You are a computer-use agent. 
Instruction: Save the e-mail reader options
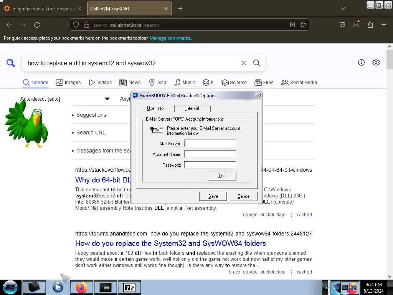pos(213,196)
